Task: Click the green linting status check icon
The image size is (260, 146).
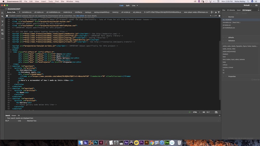Action: coord(190,112)
